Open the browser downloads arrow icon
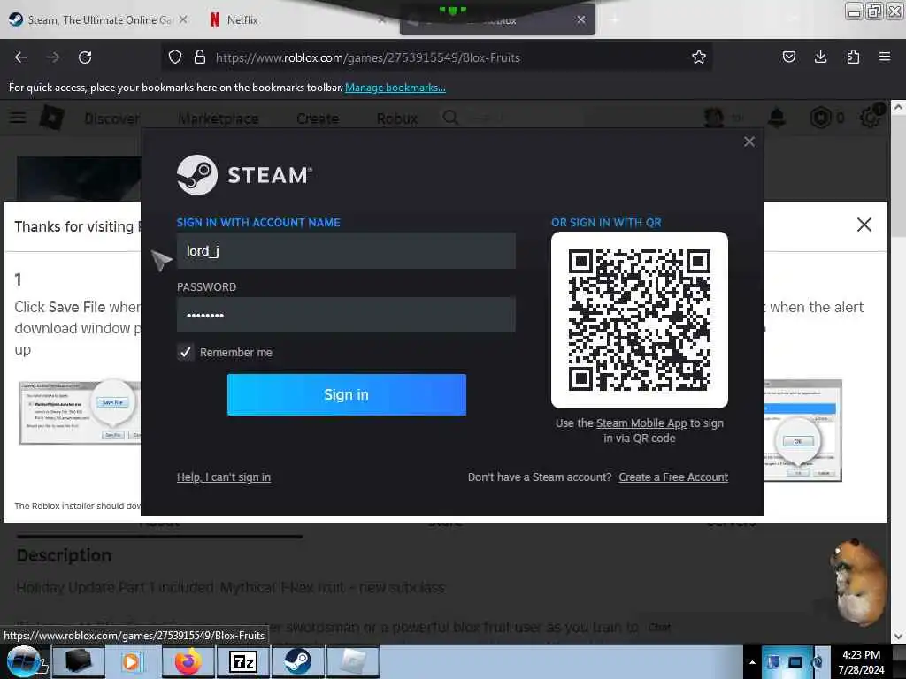Screen dimensions: 906x679 coord(820,57)
